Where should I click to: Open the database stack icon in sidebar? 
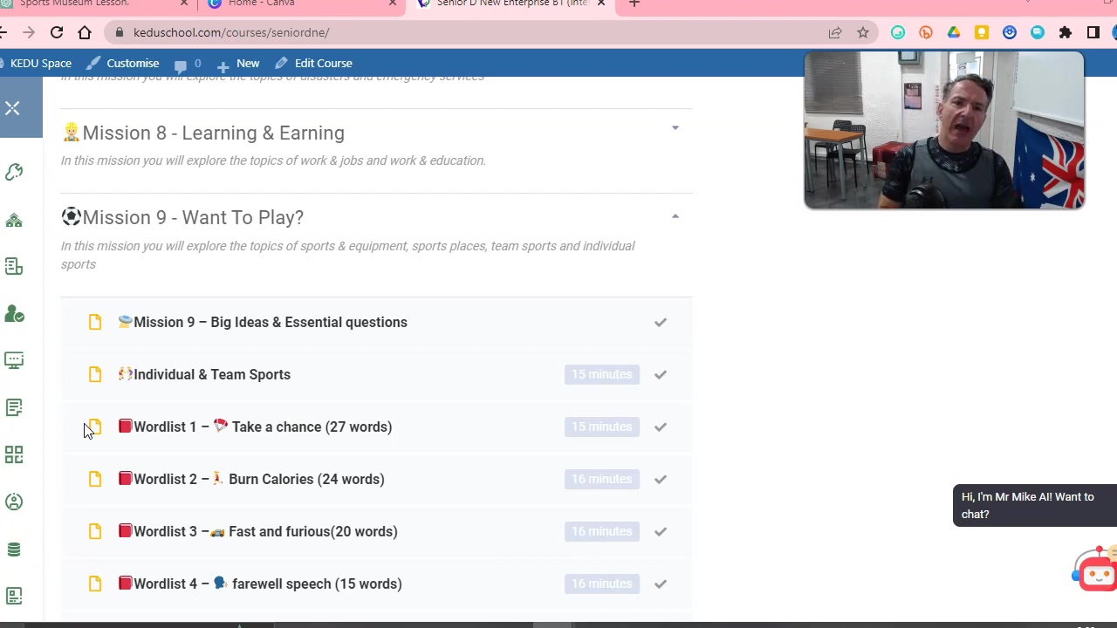click(14, 549)
